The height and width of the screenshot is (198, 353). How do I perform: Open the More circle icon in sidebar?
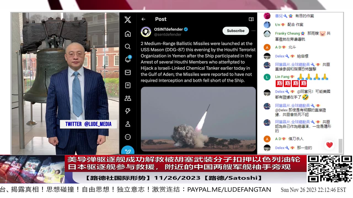128,137
